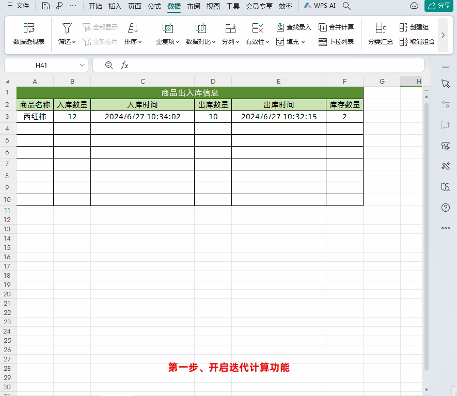The height and width of the screenshot is (396, 457).
Task: Expand the 填充 fill dropdown
Action: 303,42
